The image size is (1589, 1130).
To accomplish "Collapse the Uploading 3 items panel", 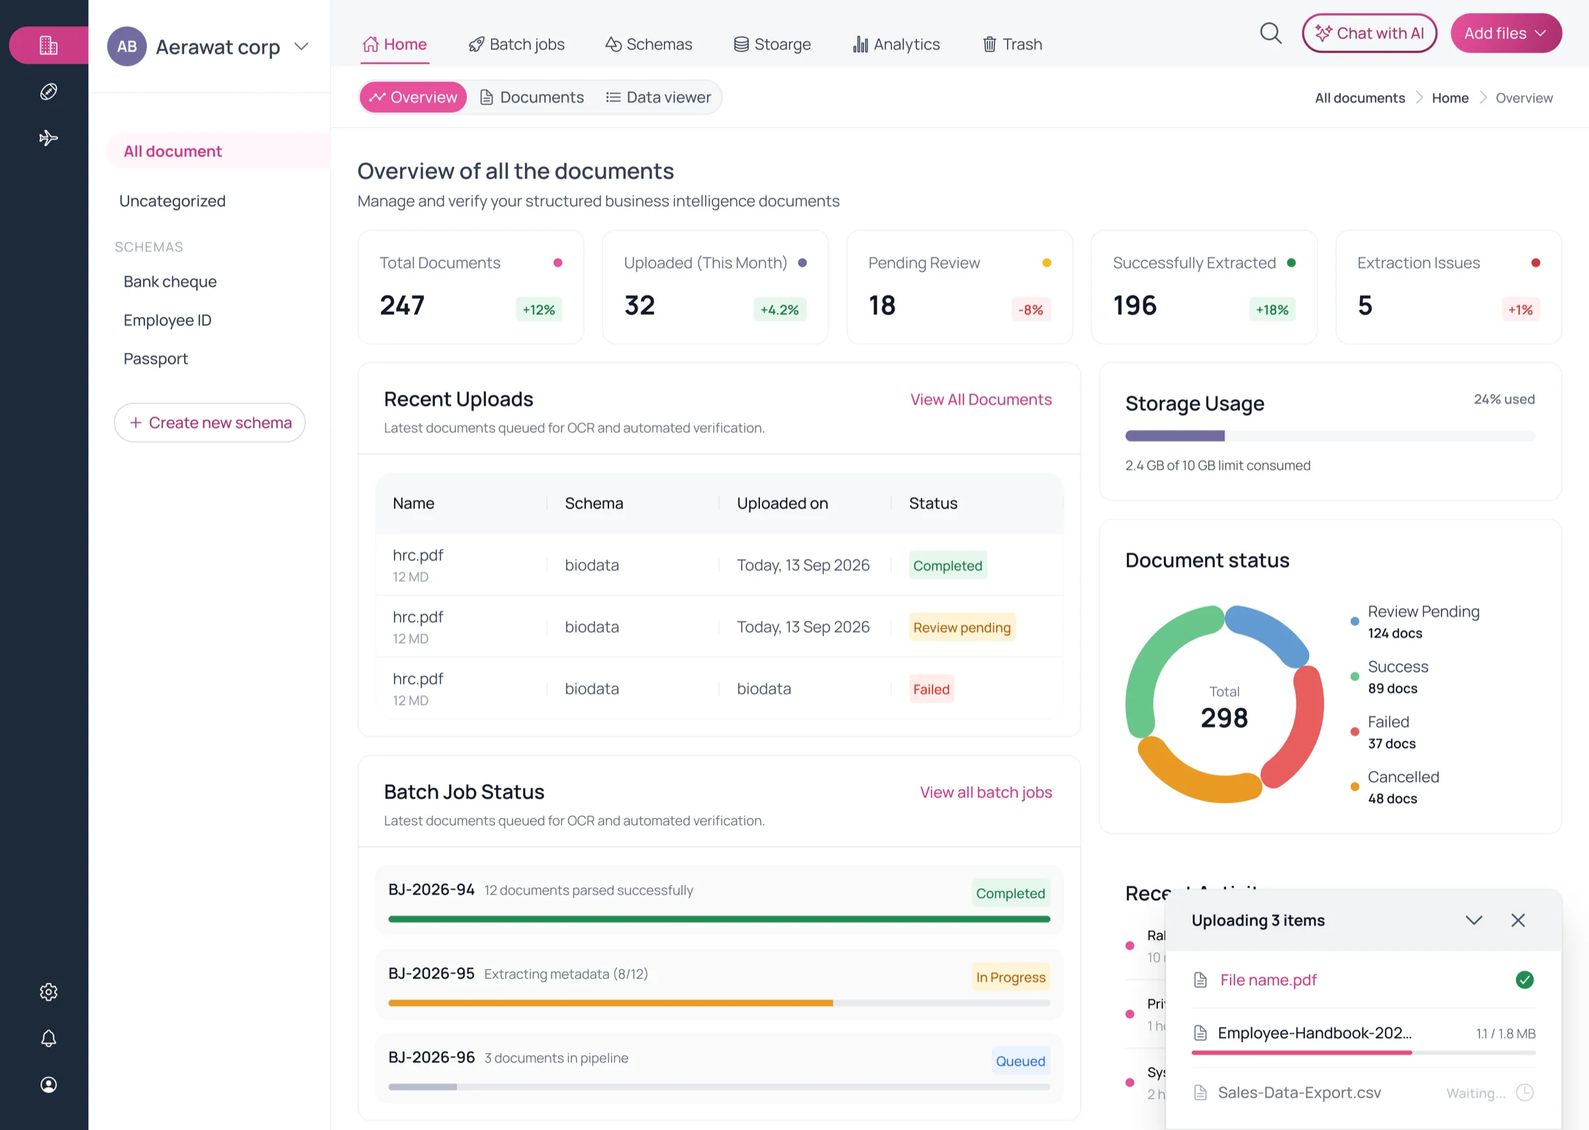I will (x=1474, y=921).
